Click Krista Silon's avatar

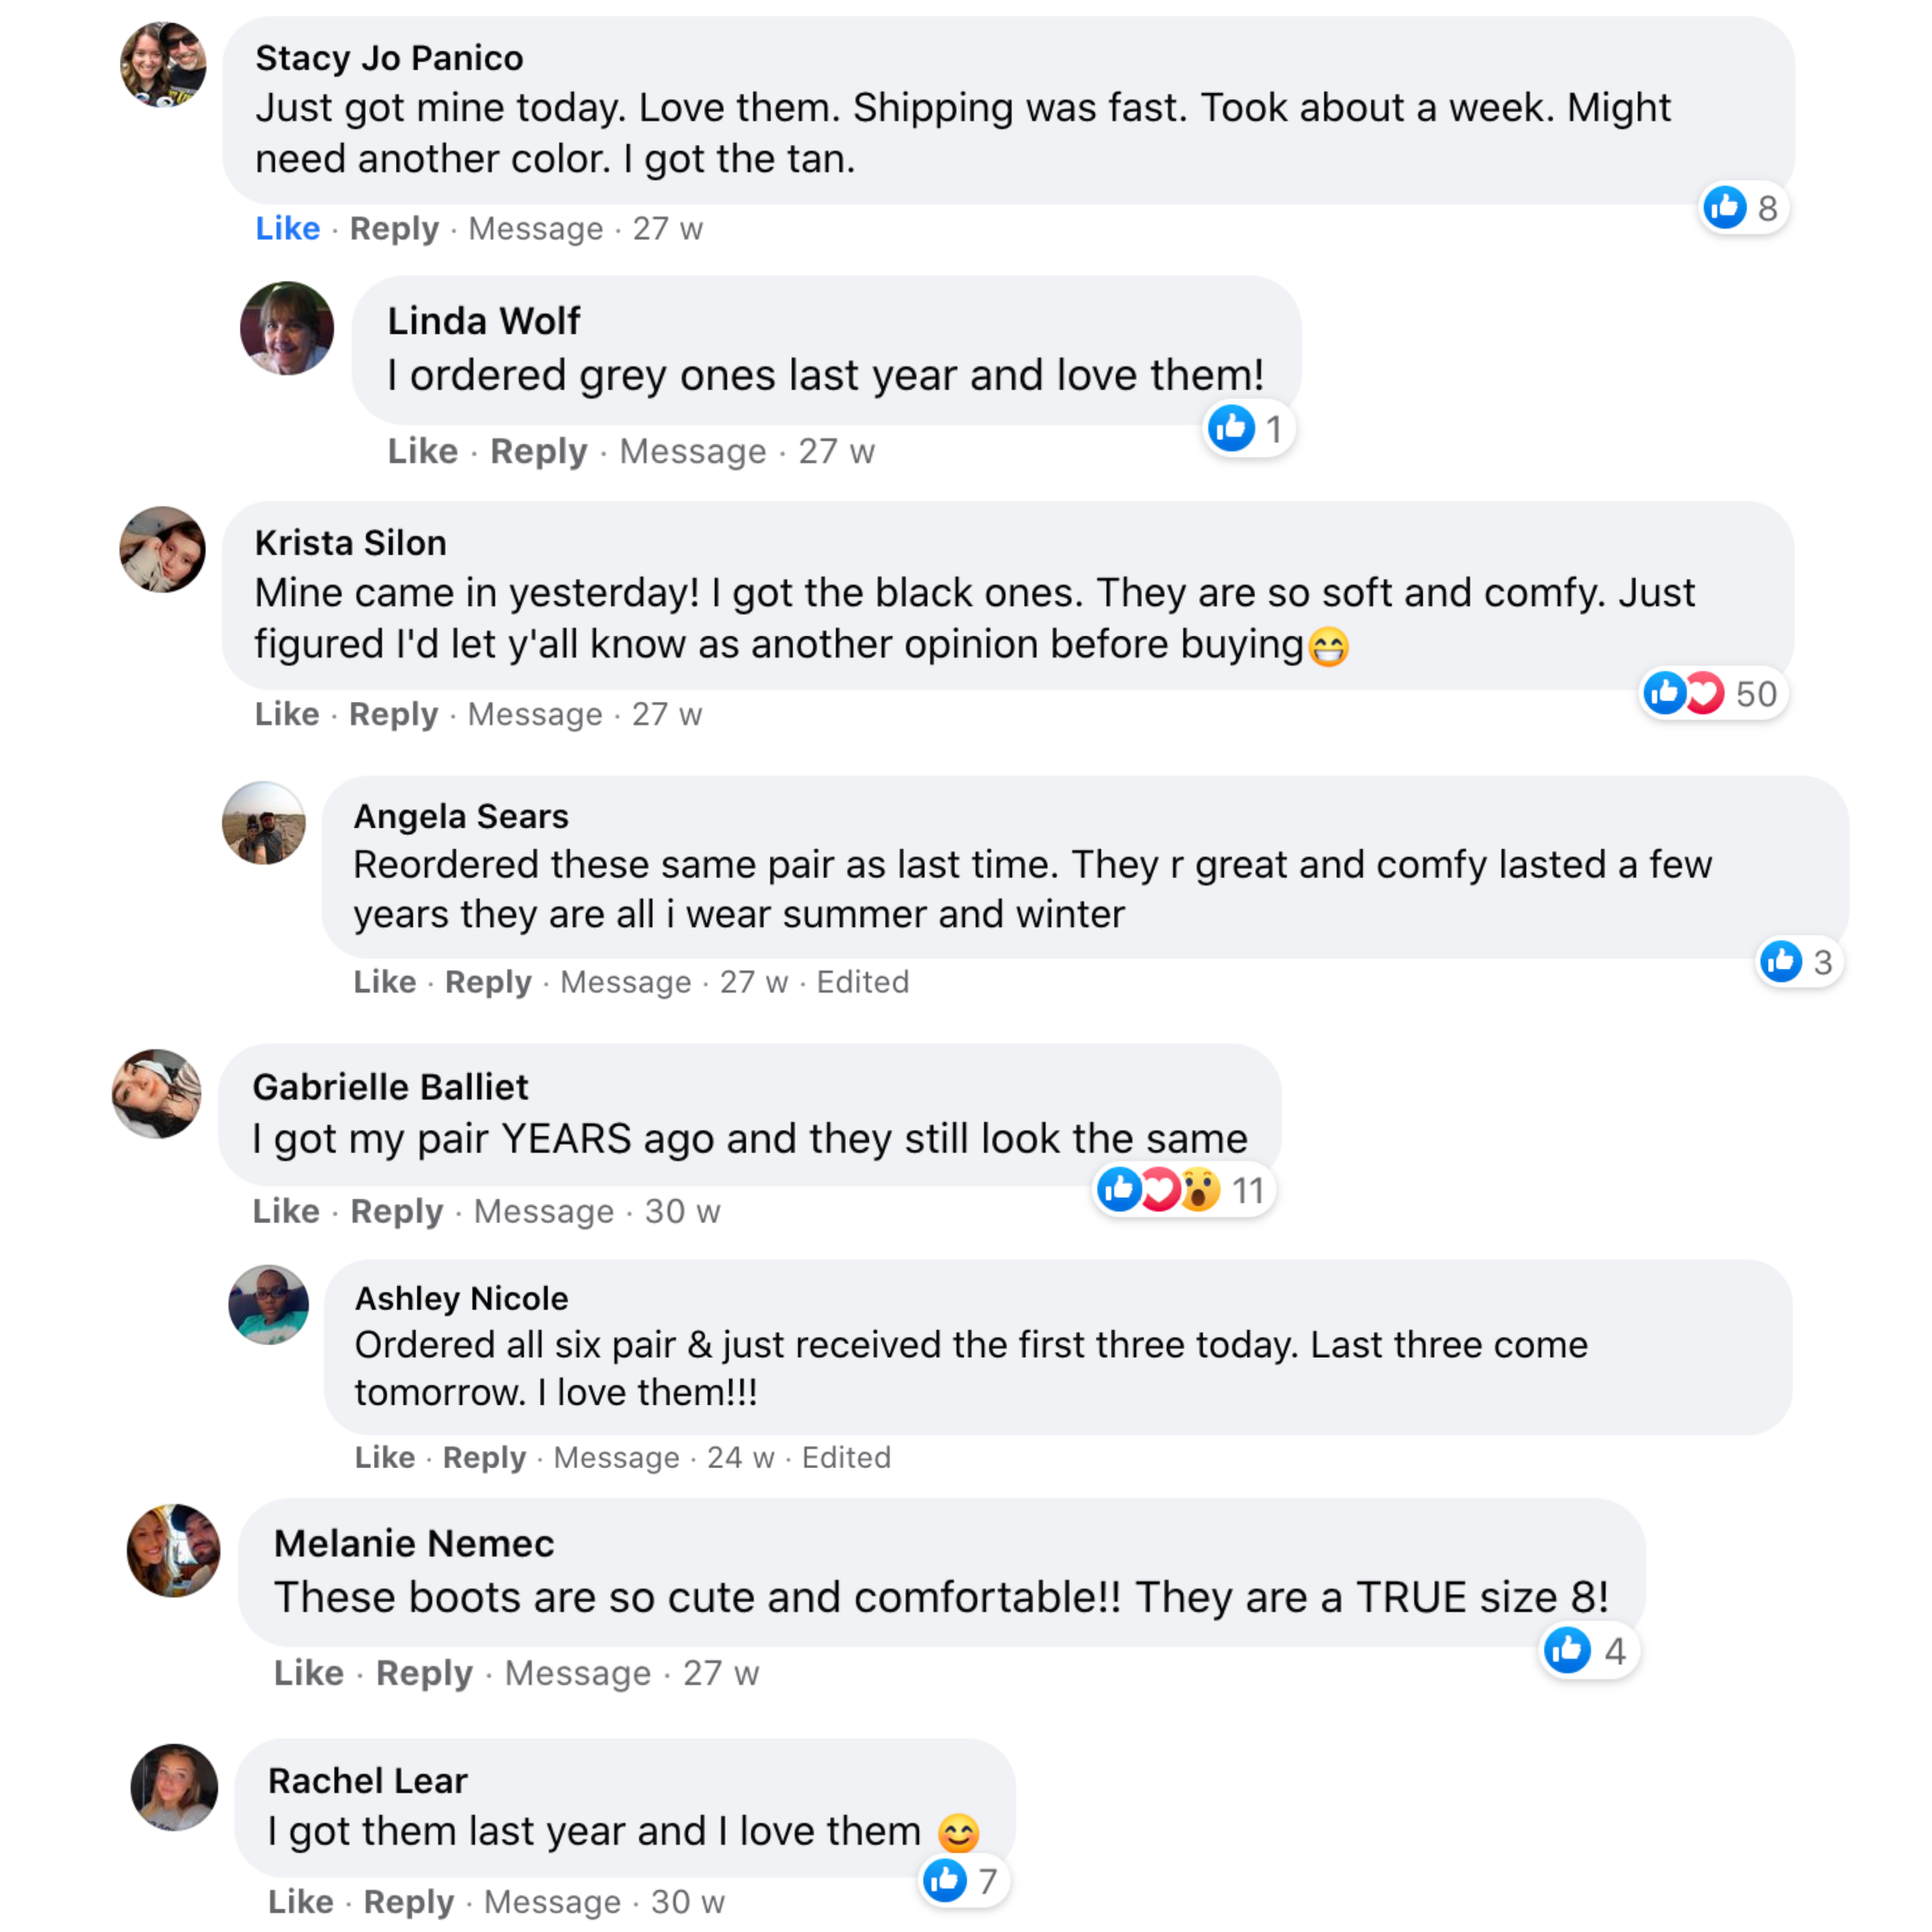click(162, 550)
